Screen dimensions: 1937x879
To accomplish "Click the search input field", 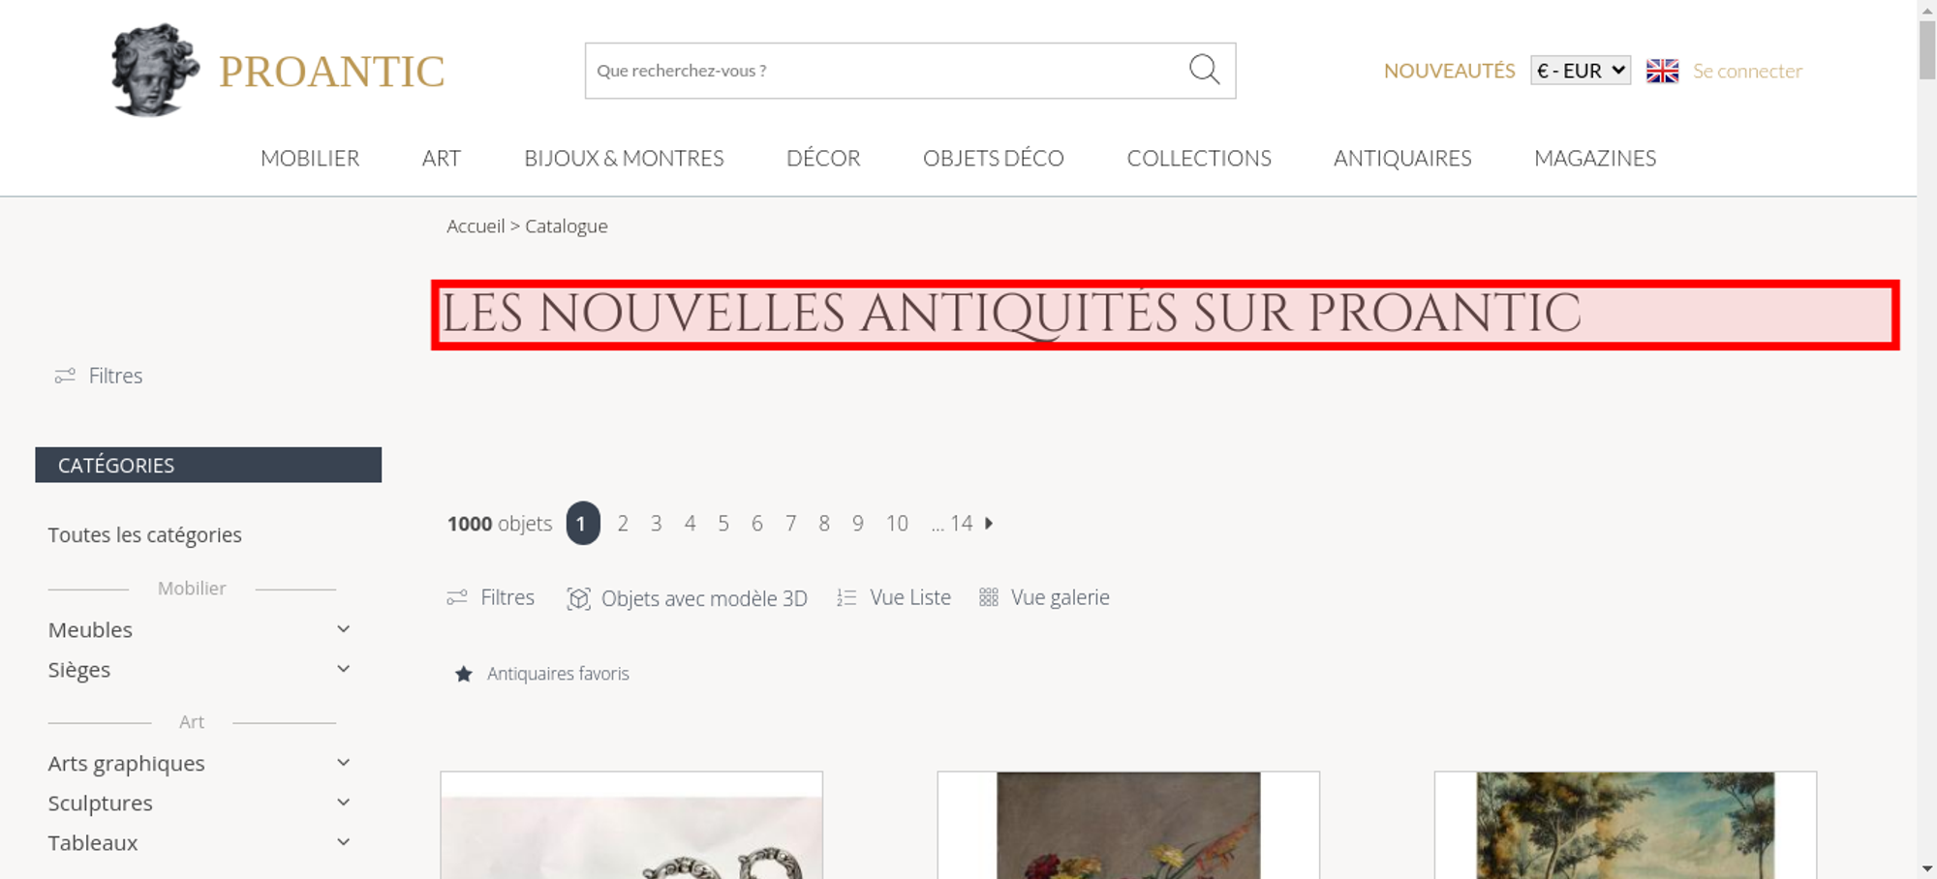I will tap(886, 71).
